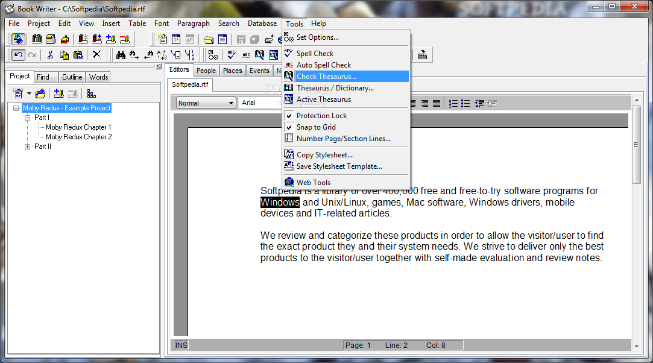The height and width of the screenshot is (363, 653).
Task: Click the grayed-out save all icon
Action: [255, 39]
